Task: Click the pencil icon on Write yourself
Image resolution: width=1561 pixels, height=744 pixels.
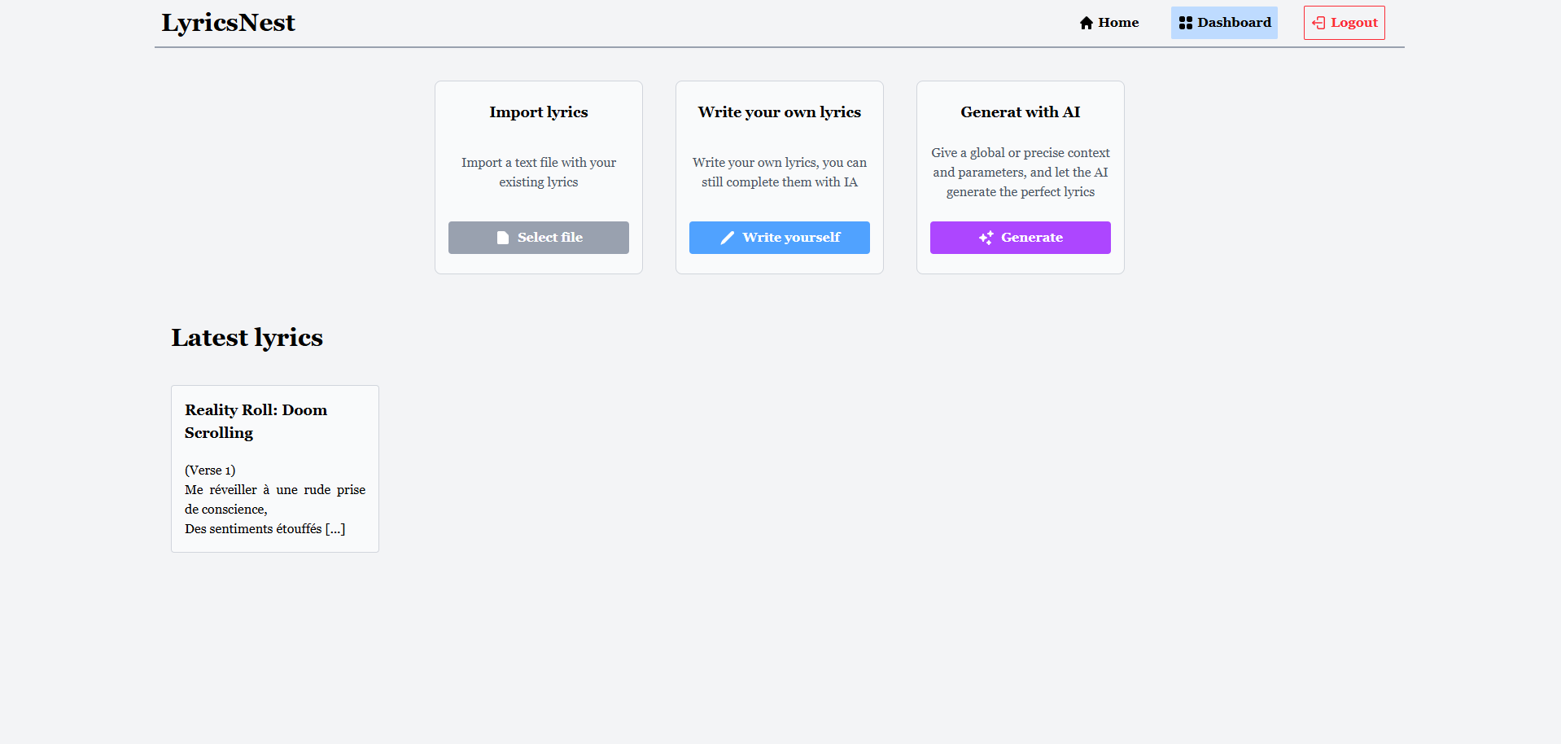Action: click(x=728, y=238)
